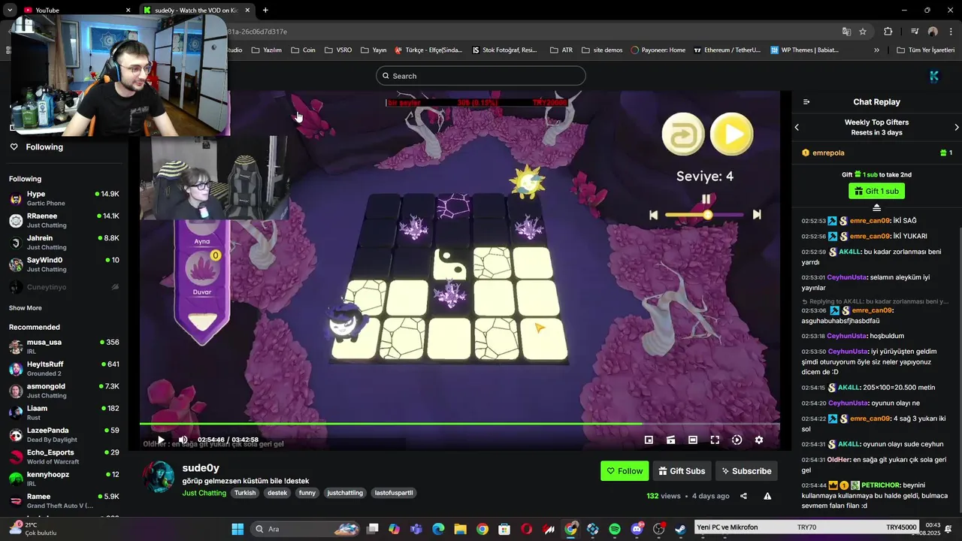Screen dimensions: 962x541
Task: Close the YouTube browser tab
Action: (128, 10)
